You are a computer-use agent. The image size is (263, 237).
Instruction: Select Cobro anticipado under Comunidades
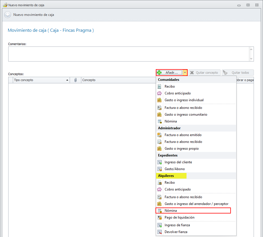point(196,93)
